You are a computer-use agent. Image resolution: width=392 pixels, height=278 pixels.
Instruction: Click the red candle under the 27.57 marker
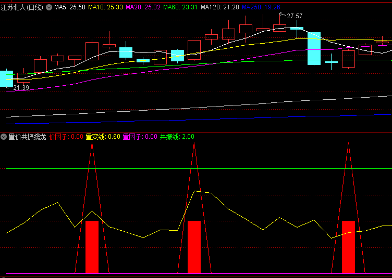point(279,28)
